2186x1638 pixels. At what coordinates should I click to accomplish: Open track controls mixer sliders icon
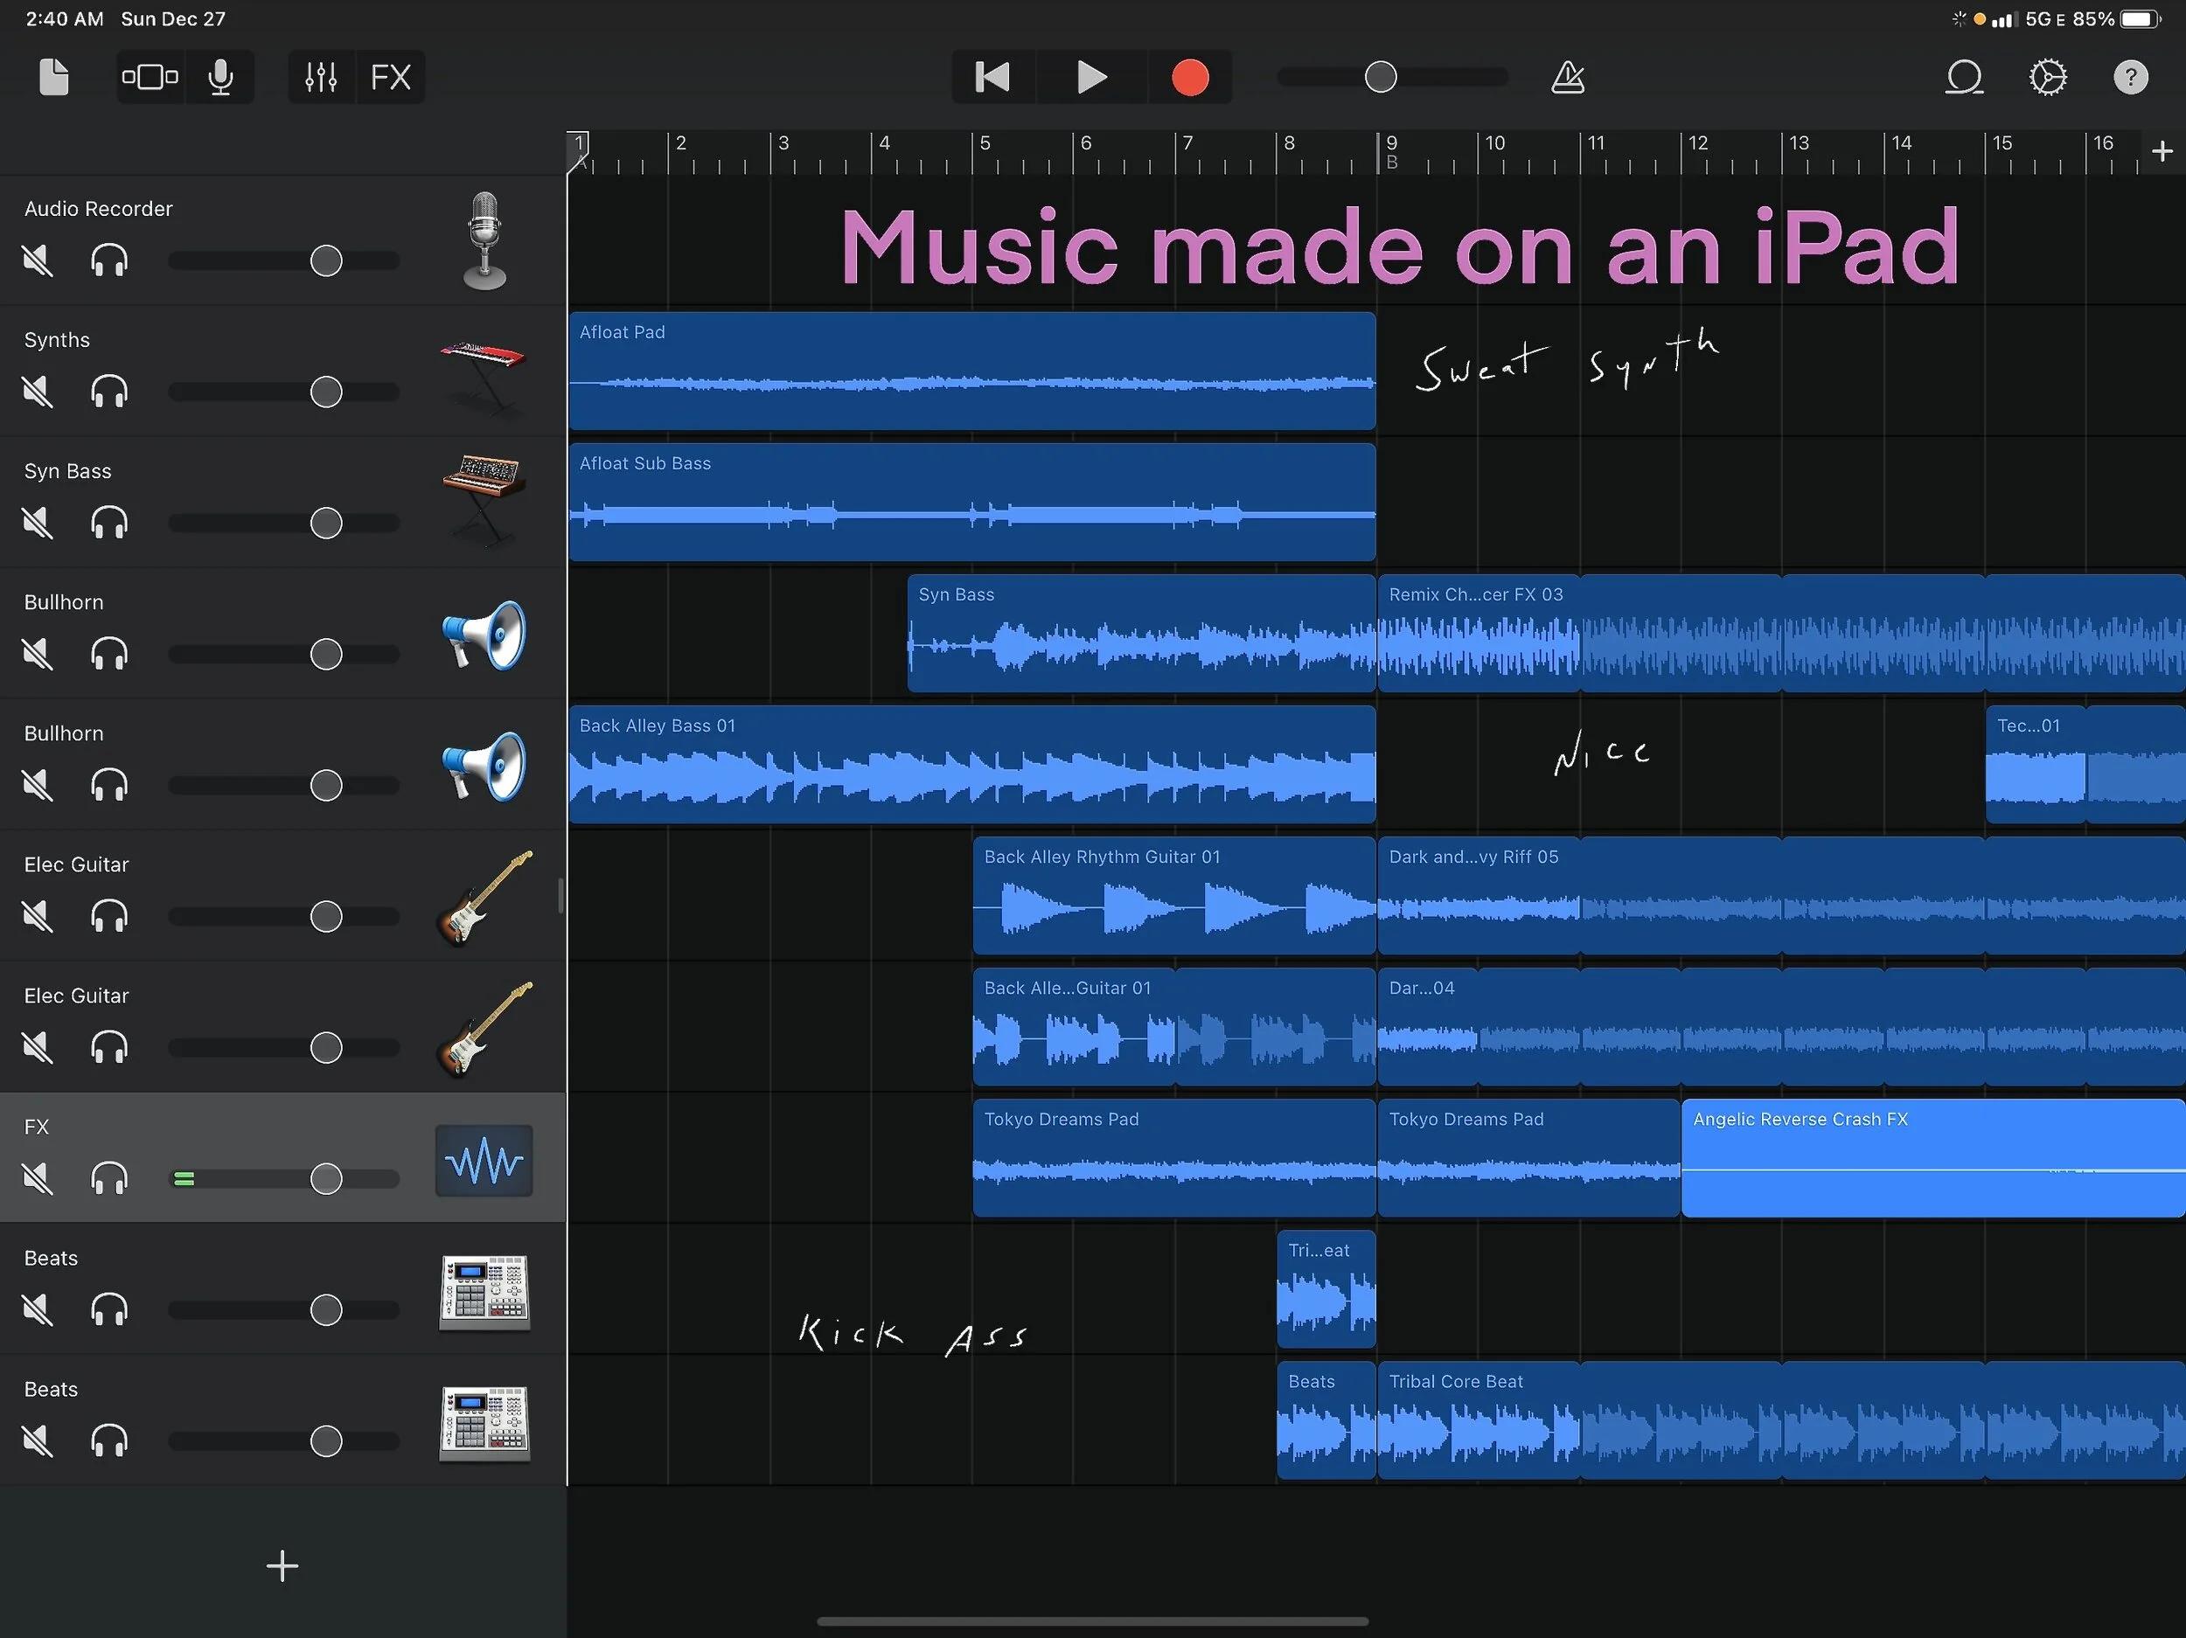pos(321,77)
